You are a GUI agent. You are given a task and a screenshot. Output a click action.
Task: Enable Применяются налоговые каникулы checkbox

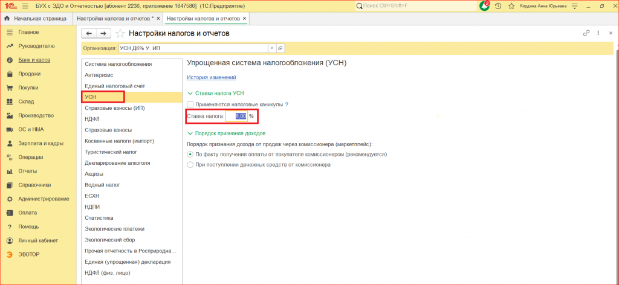click(x=190, y=104)
